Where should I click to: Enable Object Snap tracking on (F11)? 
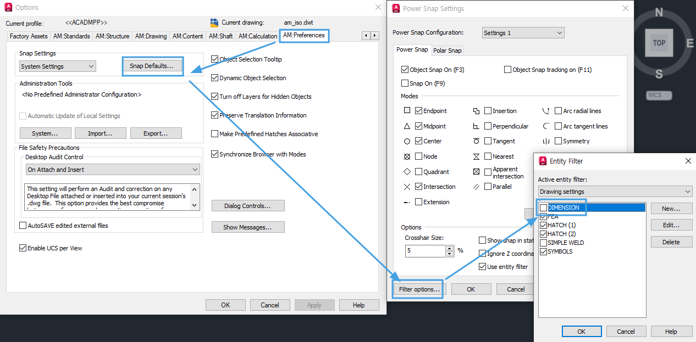[508, 70]
